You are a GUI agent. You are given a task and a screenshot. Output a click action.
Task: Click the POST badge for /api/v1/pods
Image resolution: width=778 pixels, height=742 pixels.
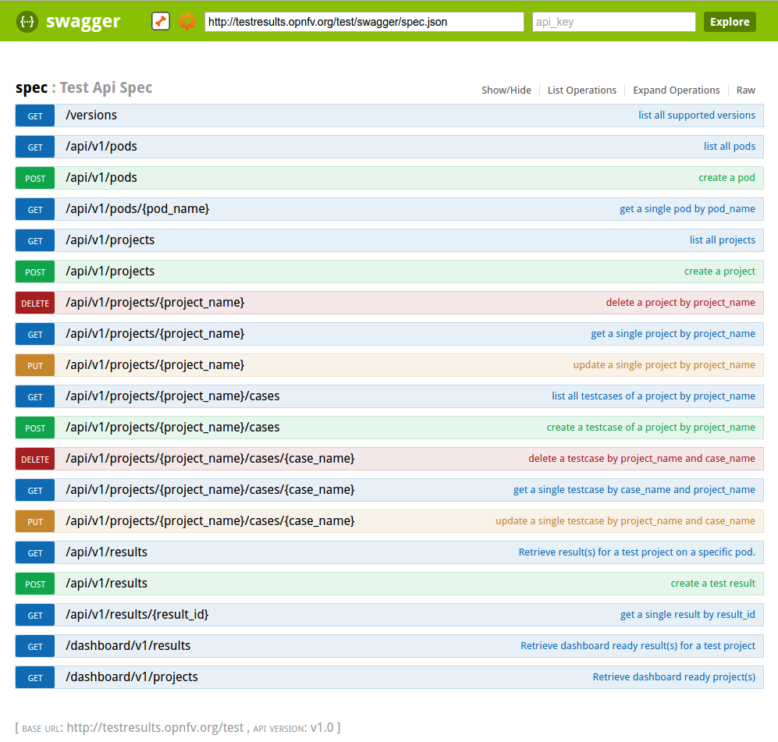click(x=35, y=179)
